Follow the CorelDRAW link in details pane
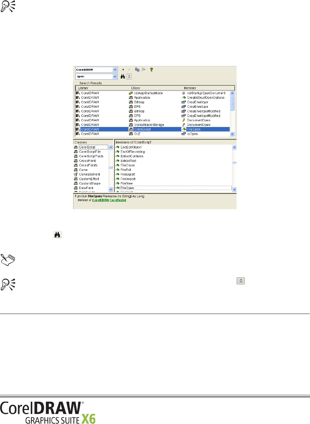The width and height of the screenshot is (310, 424). pos(100,200)
